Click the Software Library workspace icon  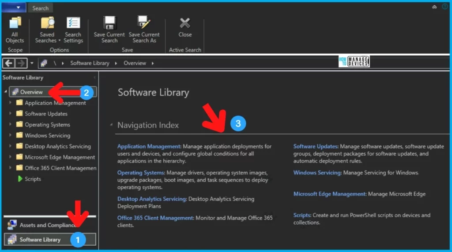click(12, 239)
